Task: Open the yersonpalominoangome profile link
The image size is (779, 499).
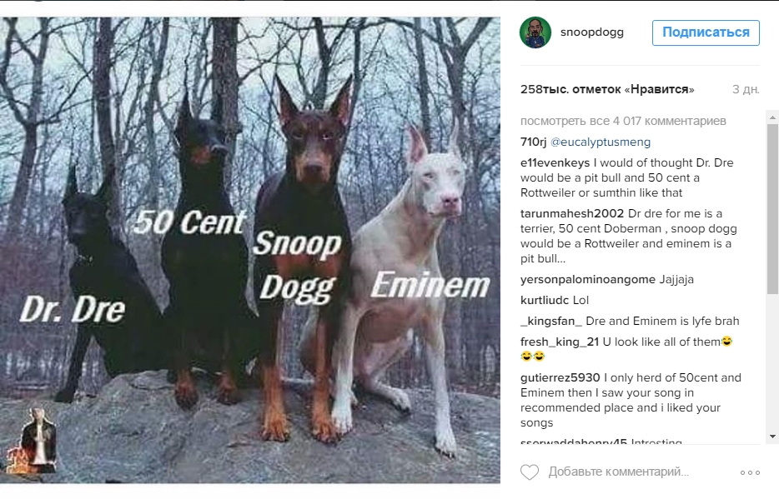Action: pos(588,279)
